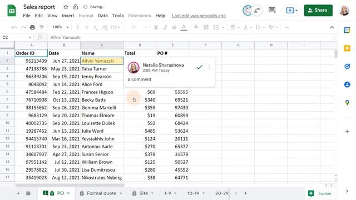Viewport: 356px width, 200px height.
Task: Click the green Share button
Action: (x=318, y=10)
